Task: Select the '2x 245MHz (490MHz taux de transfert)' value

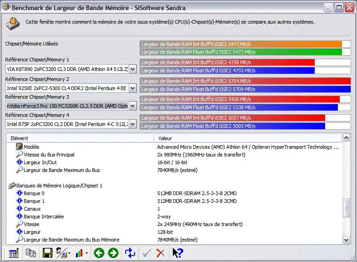Action: pyautogui.click(x=200, y=224)
